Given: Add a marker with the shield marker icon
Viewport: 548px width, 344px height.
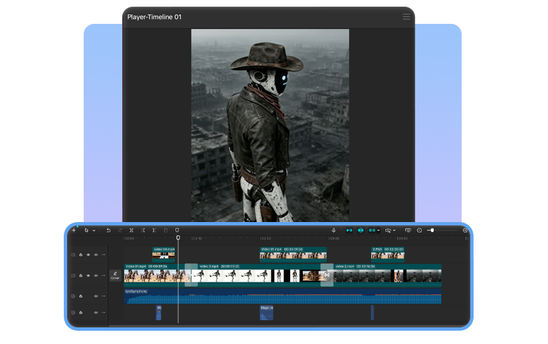Looking at the screenshot, I should (177, 230).
